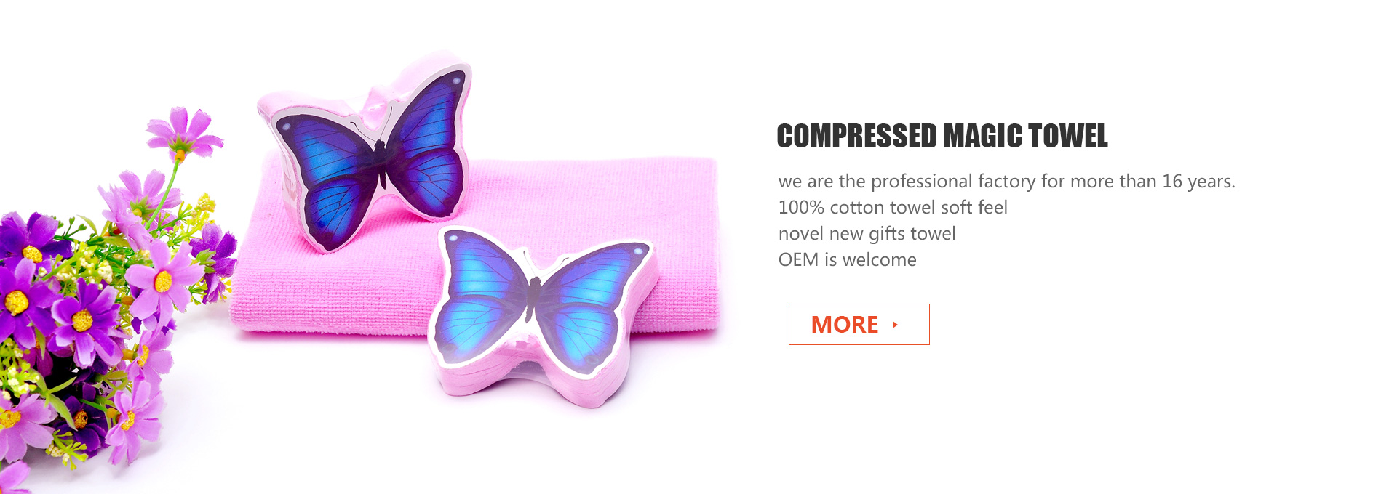Click the red MORE button
Screen dimensions: 1397x494
pyautogui.click(x=859, y=324)
